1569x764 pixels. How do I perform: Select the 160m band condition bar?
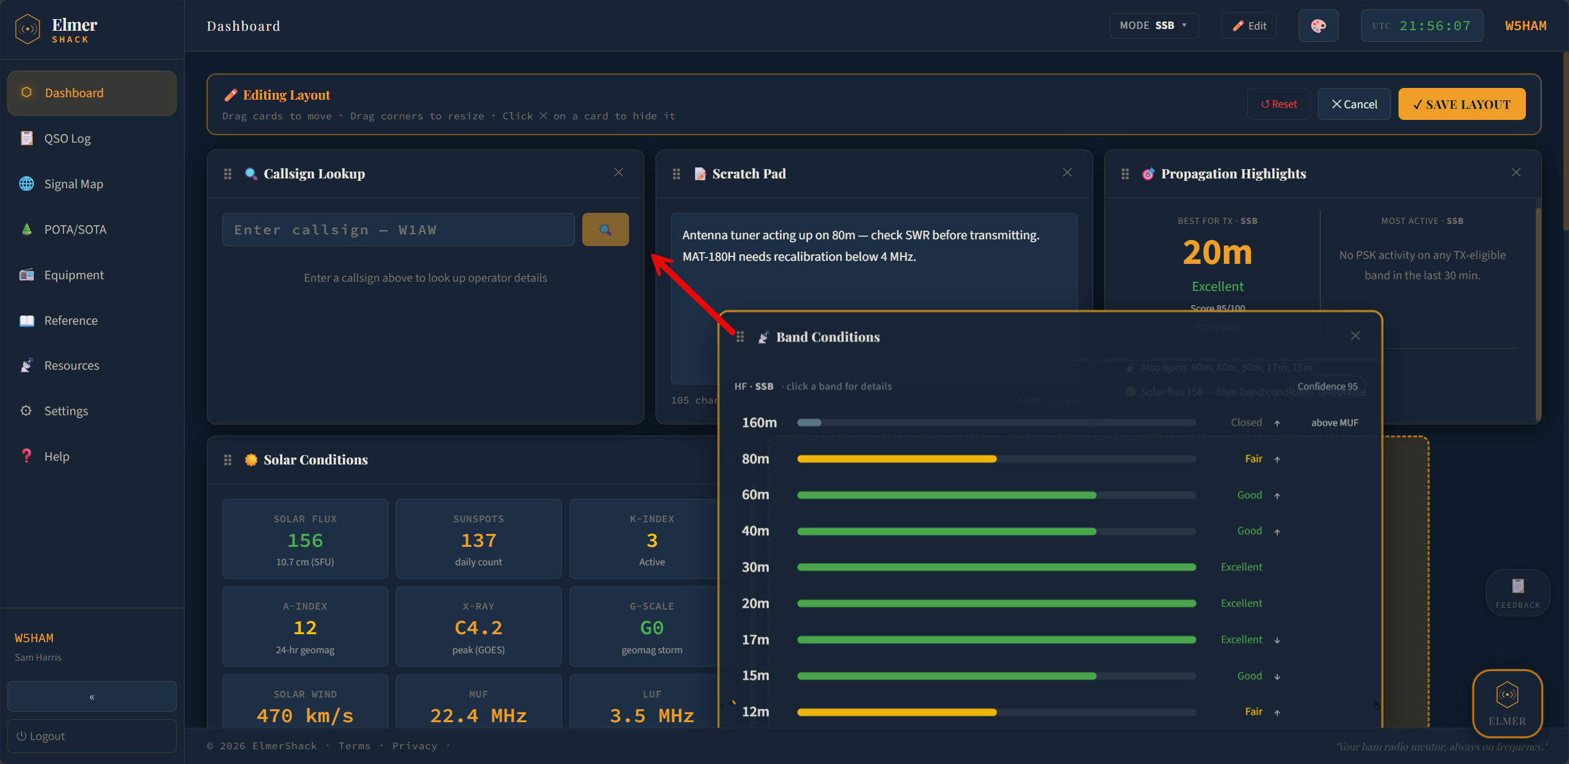click(x=996, y=423)
